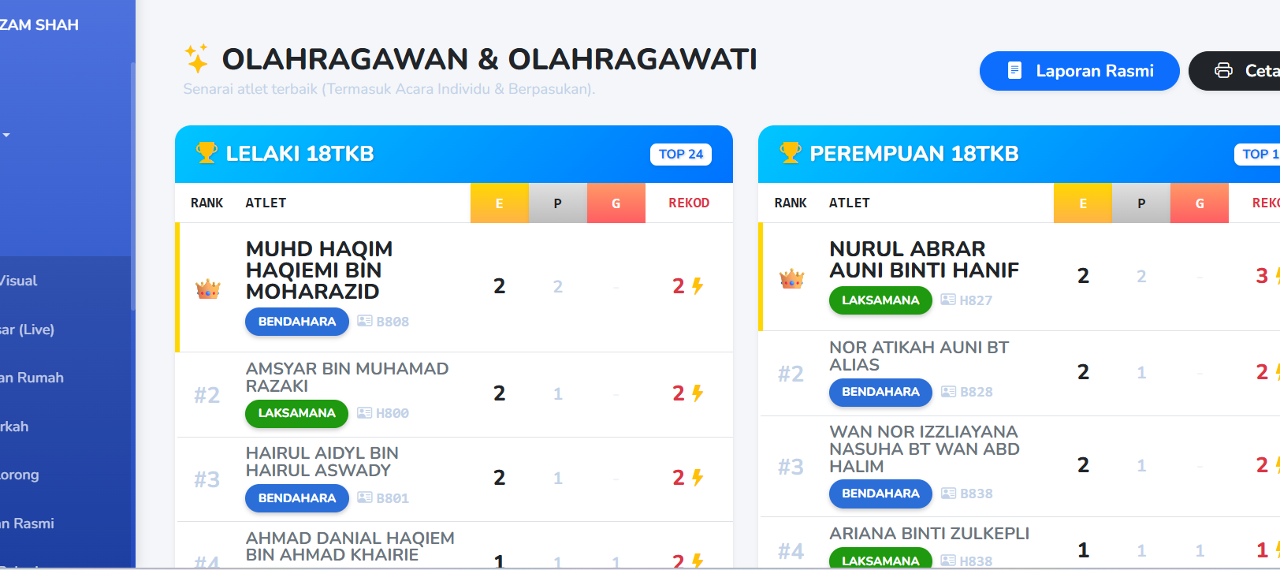This screenshot has width=1280, height=570.
Task: Select athlete name HAIRUL AIDYL BIN HAIRUL ASWADY
Action: click(322, 462)
